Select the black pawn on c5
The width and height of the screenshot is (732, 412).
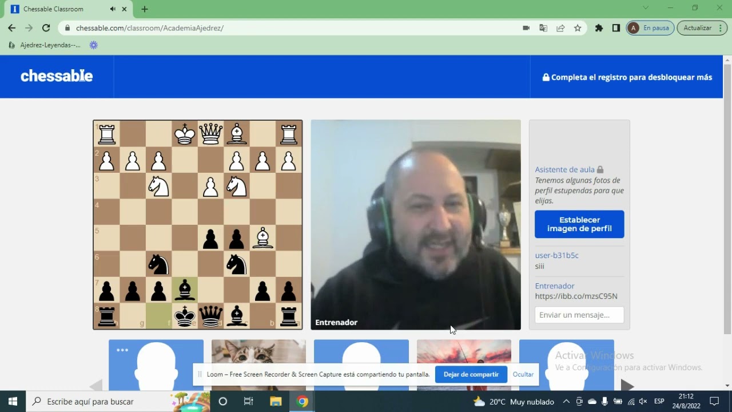pos(237,238)
